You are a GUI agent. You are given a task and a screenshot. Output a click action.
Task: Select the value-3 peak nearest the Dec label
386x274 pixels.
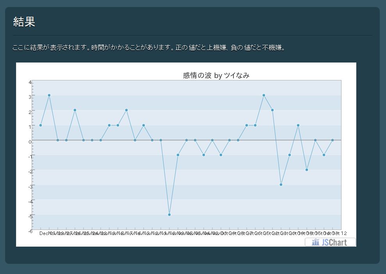click(x=49, y=95)
